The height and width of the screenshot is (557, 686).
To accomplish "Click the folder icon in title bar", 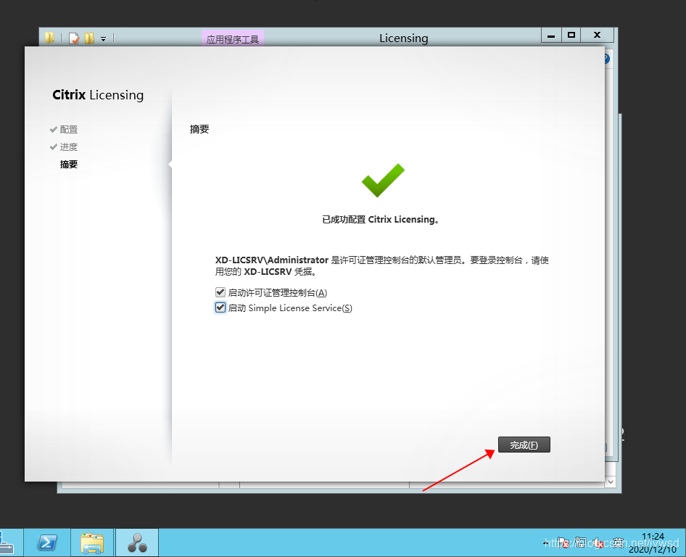I will [x=49, y=38].
